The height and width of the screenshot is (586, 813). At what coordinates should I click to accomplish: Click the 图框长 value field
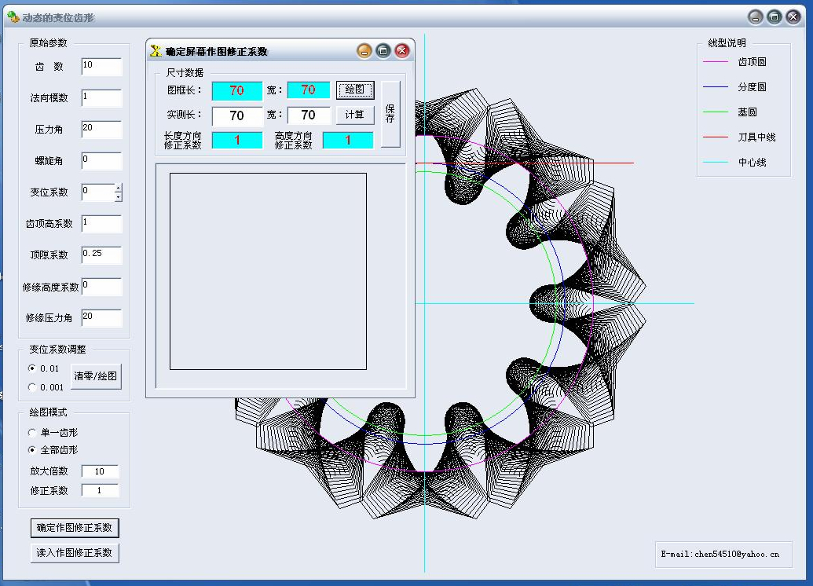pyautogui.click(x=237, y=90)
